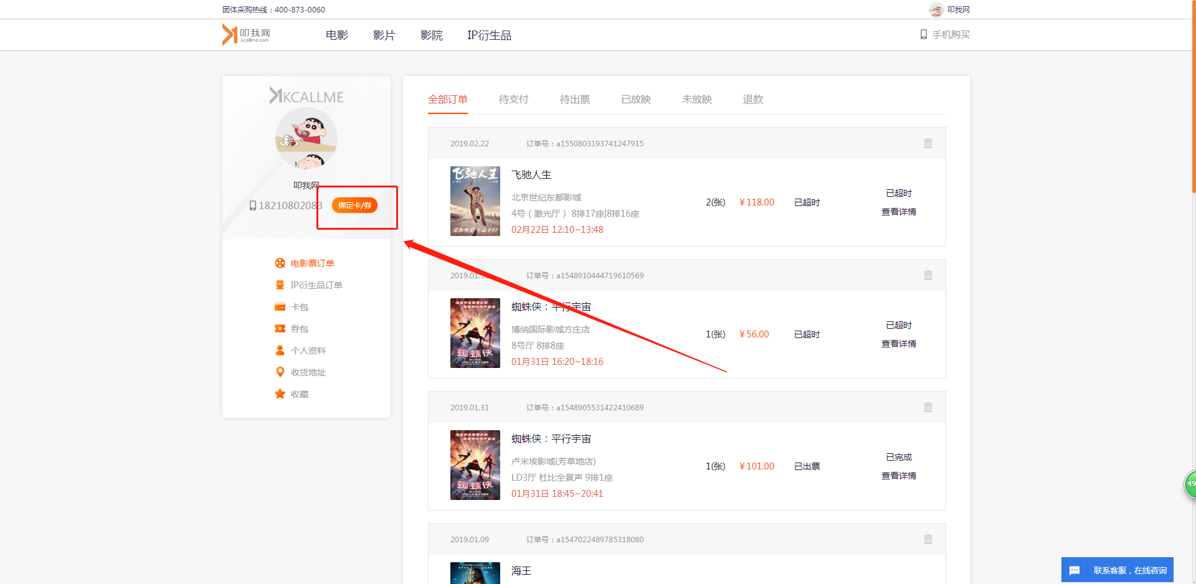
Task: Open the ¥101.00 蜘蛛侠 order poster
Action: click(475, 465)
